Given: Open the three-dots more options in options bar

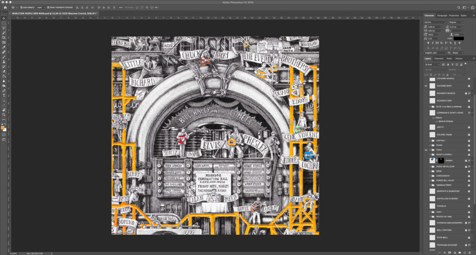Looking at the screenshot, I should (121, 7).
